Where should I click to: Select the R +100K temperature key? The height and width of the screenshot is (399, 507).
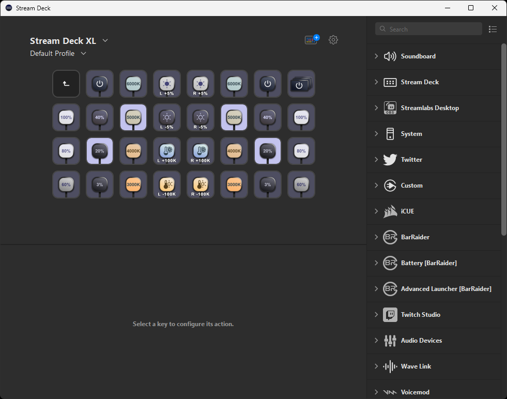click(x=201, y=151)
